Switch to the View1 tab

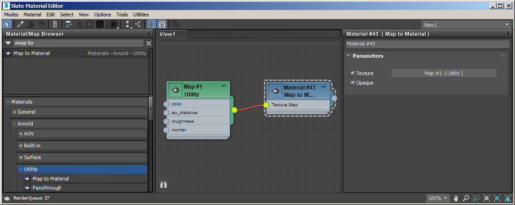(x=171, y=34)
